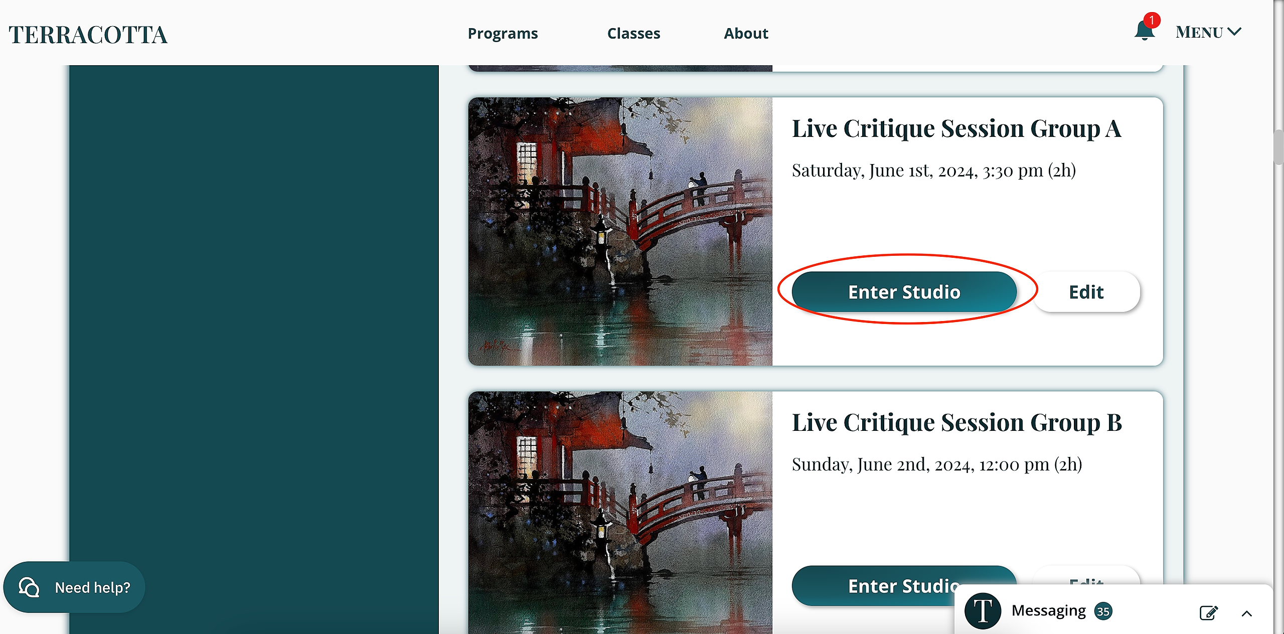Image resolution: width=1284 pixels, height=634 pixels.
Task: Click the Messaging profile avatar
Action: coord(983,611)
